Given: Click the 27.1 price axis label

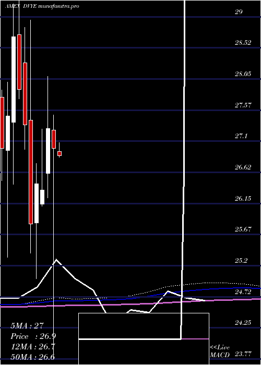Looking at the screenshot, I should pos(241,136).
